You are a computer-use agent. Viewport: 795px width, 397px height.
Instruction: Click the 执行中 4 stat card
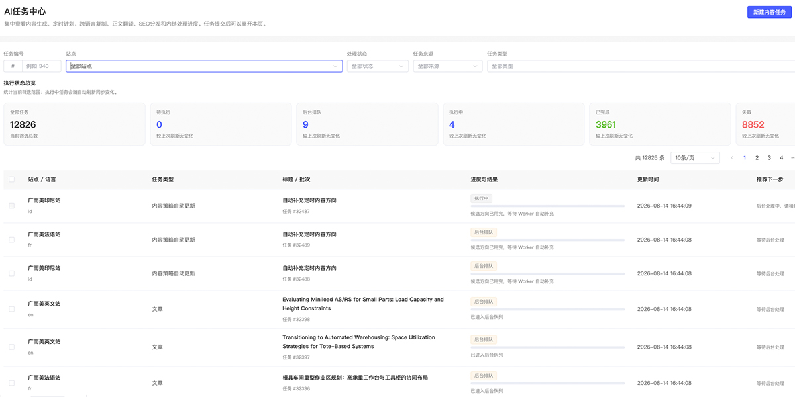[x=513, y=124]
